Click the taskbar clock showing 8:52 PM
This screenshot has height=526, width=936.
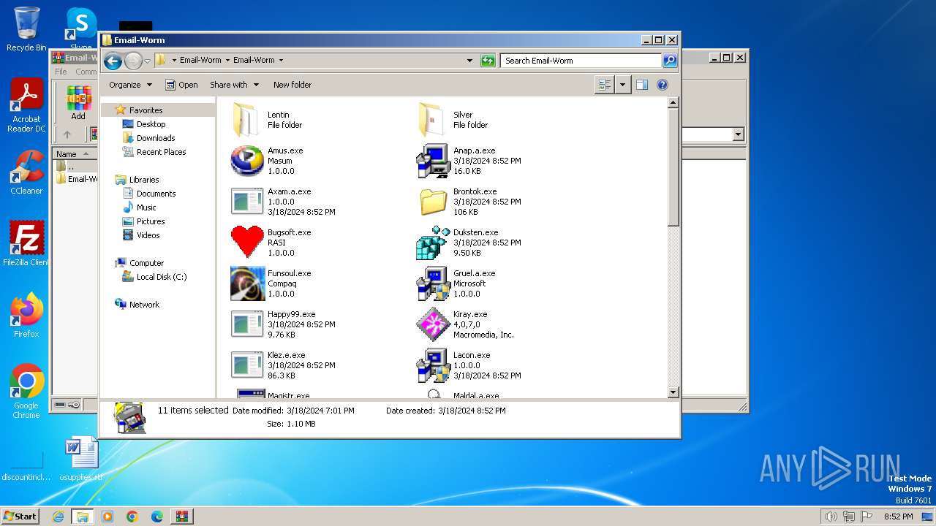tap(898, 517)
